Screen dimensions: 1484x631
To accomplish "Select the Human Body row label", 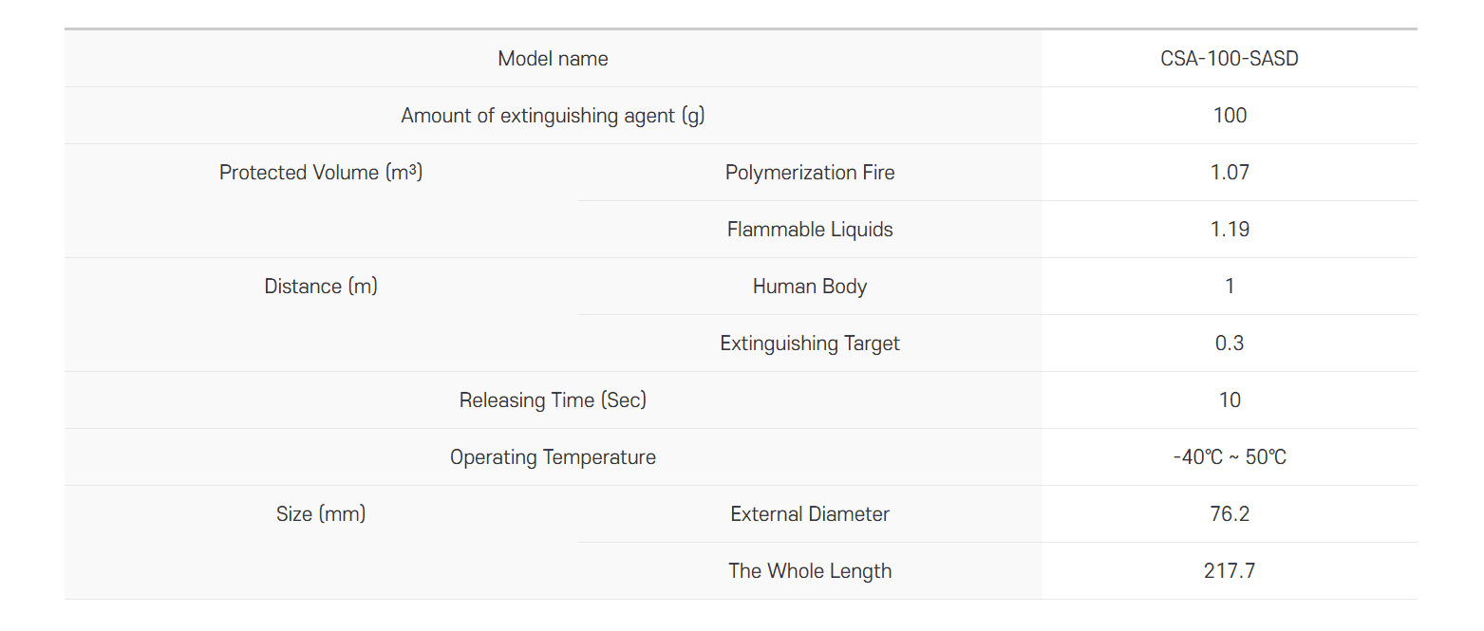I will [x=809, y=287].
